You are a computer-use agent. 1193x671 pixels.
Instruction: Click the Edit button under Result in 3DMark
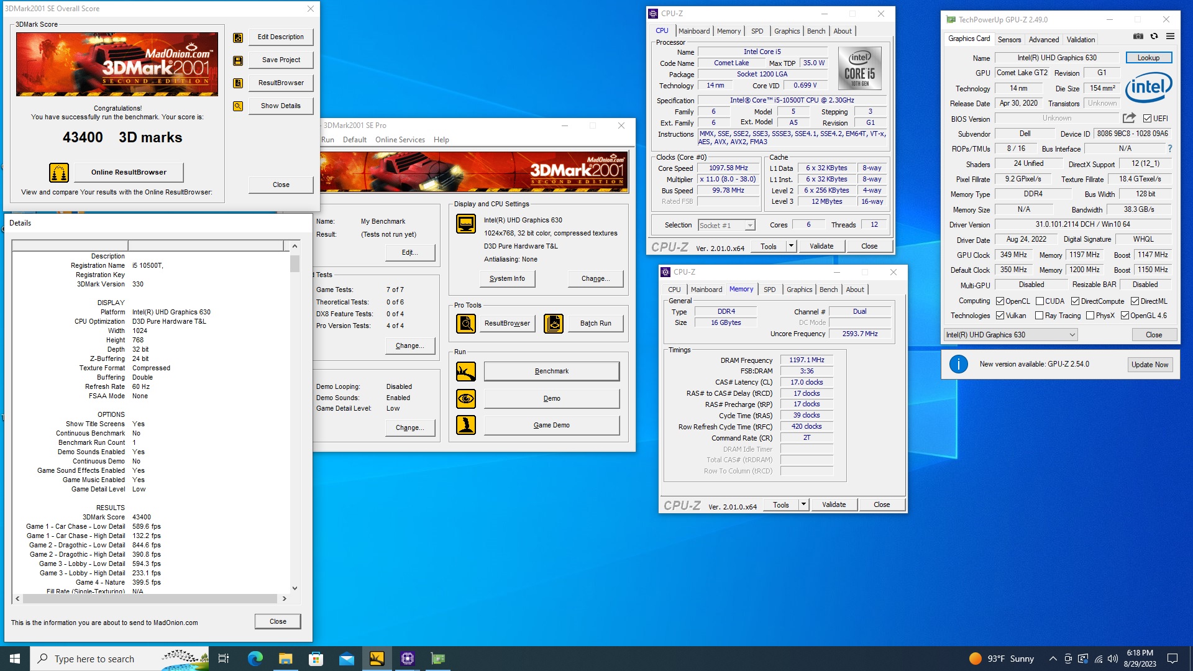409,252
